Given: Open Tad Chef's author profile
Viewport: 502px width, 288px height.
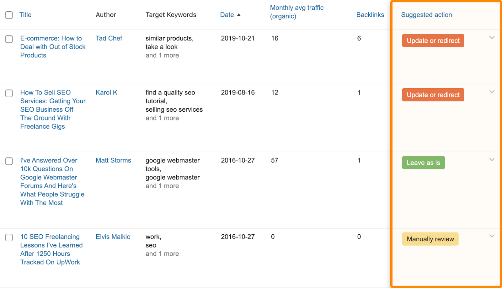Looking at the screenshot, I should 109,38.
